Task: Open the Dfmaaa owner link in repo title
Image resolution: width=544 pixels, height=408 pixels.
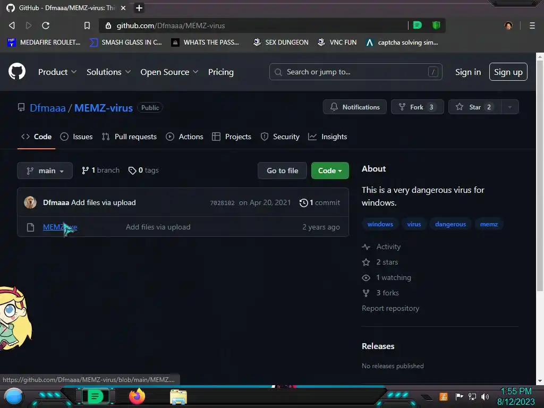Action: pyautogui.click(x=47, y=108)
